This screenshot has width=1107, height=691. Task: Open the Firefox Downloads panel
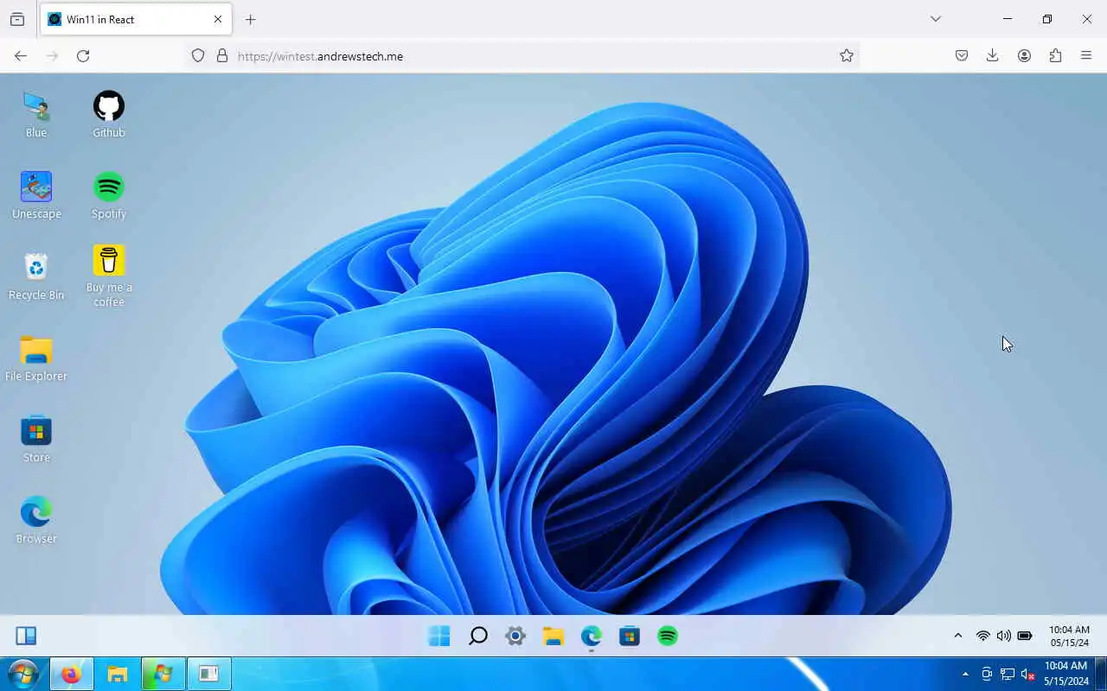(x=993, y=55)
